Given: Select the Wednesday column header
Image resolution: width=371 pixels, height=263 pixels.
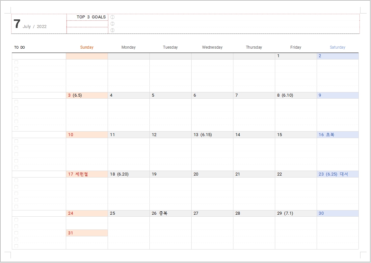Looking at the screenshot, I should click(x=212, y=47).
